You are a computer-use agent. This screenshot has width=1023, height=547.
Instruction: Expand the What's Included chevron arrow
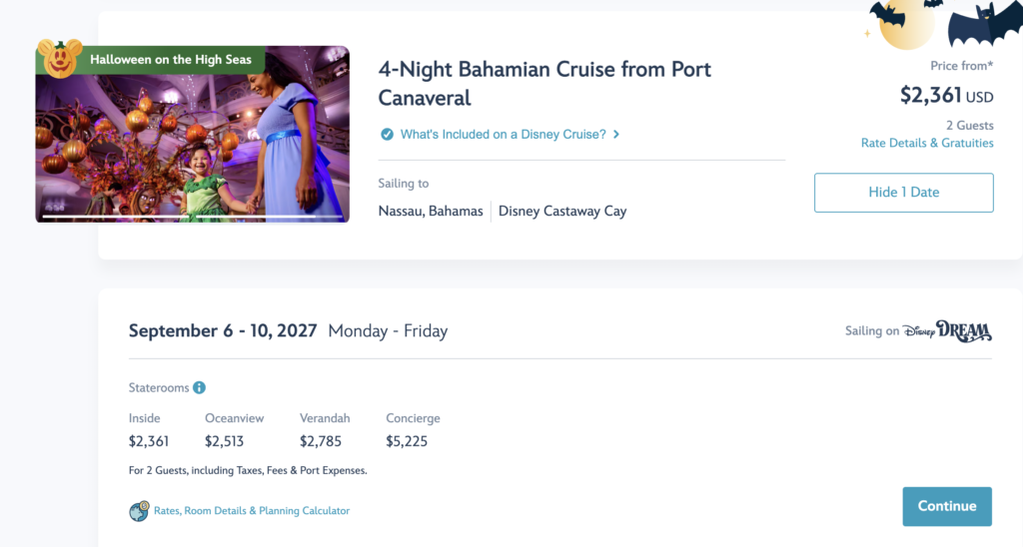click(x=615, y=135)
